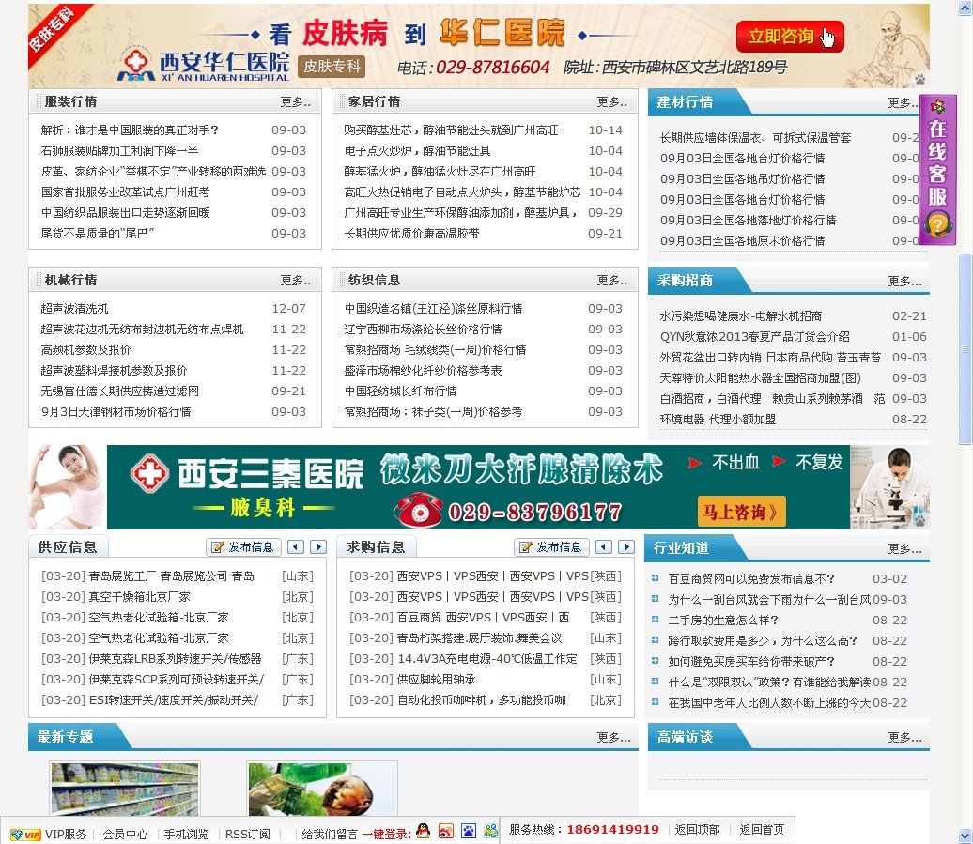This screenshot has width=973, height=844.
Task: Open question 跨行取款费用是多少，为什么这么高？
Action: pyautogui.click(x=763, y=641)
